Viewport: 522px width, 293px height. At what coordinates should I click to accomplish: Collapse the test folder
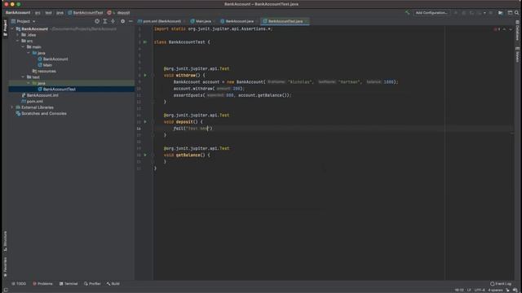click(x=23, y=77)
